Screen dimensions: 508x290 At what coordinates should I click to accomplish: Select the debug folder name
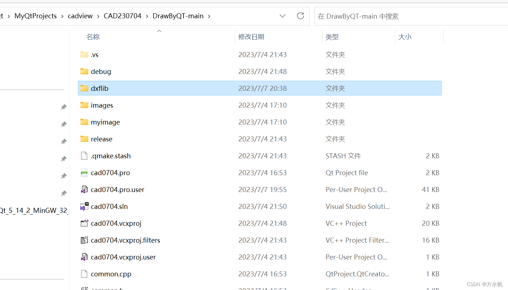point(101,71)
